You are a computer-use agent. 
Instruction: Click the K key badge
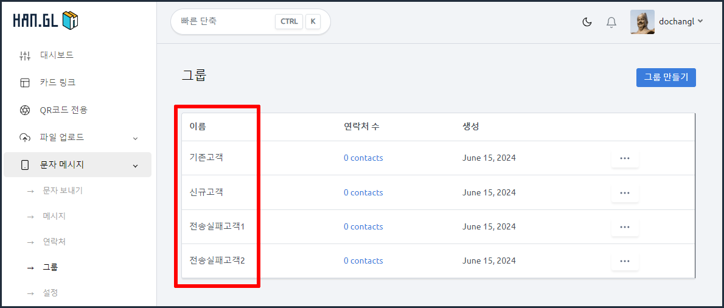coord(313,21)
